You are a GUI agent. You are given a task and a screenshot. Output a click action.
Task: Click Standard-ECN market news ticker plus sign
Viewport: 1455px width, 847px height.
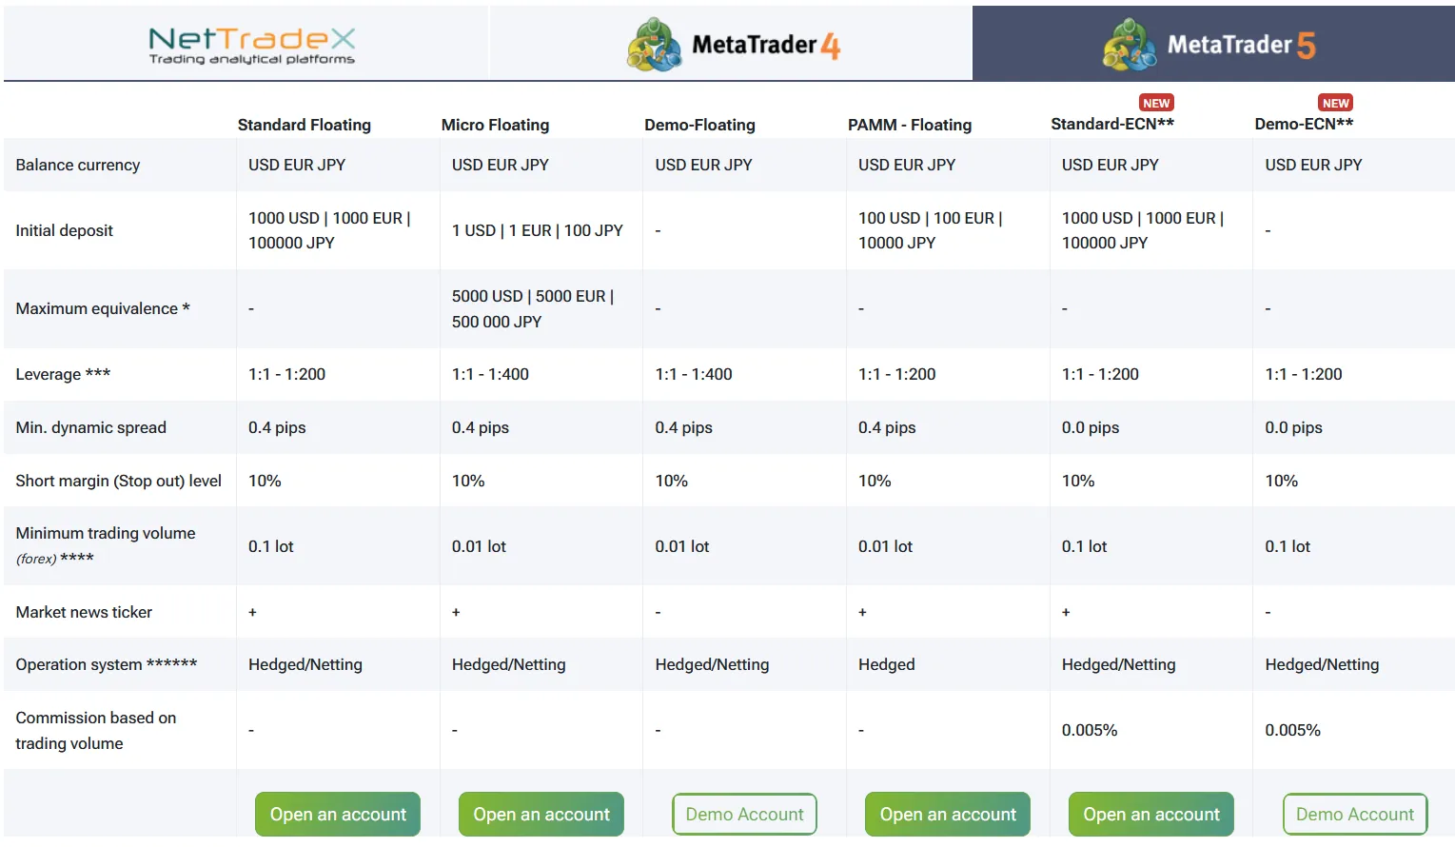[x=1066, y=612]
